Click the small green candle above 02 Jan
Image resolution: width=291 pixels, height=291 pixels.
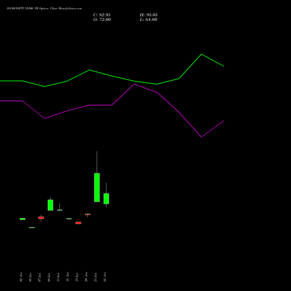click(23, 219)
